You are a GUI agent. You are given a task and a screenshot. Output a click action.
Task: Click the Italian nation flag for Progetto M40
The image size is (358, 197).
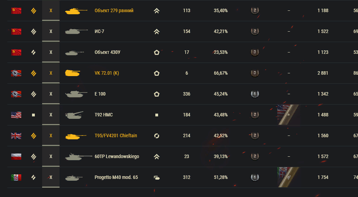[16, 177]
